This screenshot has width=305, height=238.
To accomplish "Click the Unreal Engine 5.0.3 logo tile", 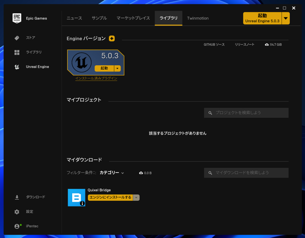I will [81, 62].
